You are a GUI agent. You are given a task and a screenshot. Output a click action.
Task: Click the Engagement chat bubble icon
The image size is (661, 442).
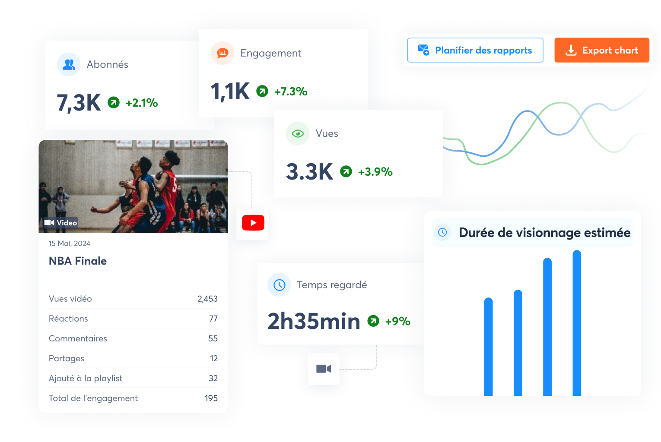click(x=222, y=53)
